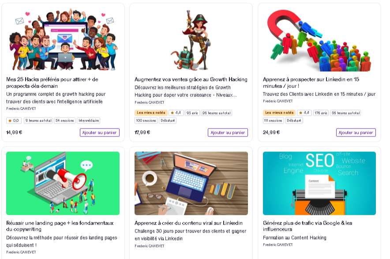This screenshot has width=390, height=259.
Task: Open the cheering crowd email course image
Action: pos(63,40)
